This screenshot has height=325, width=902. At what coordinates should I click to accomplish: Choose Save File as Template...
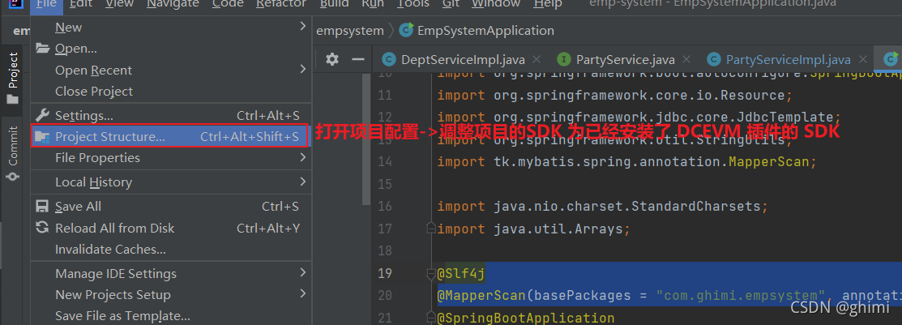pos(171,316)
